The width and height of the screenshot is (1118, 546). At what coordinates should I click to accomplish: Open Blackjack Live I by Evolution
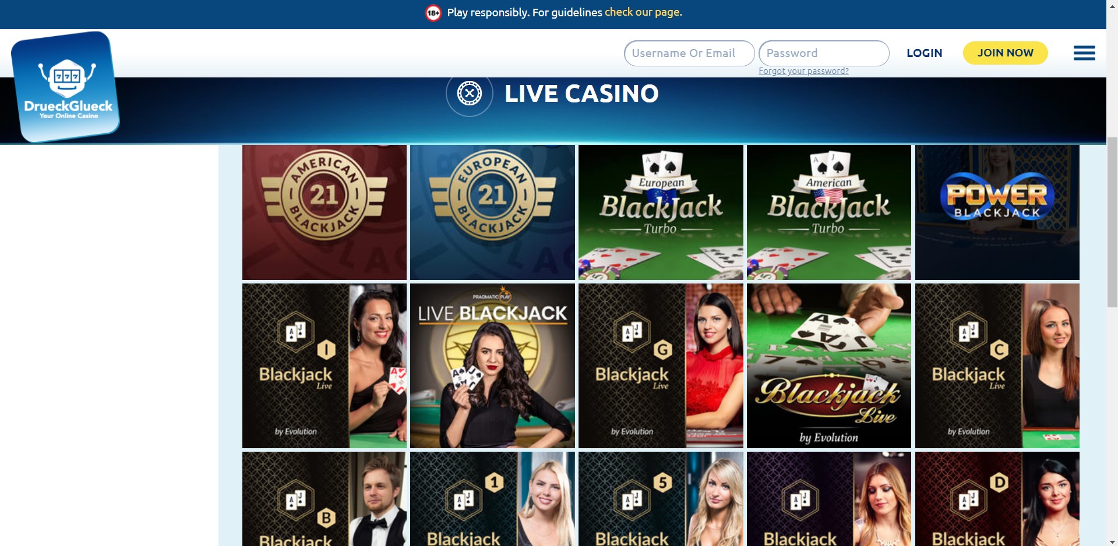325,366
